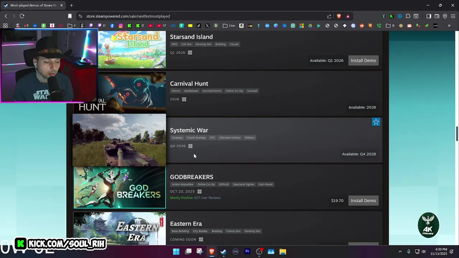Viewport: 459px width, 258px height.
Task: Open the Amazon bookmark
Action: coord(241,26)
